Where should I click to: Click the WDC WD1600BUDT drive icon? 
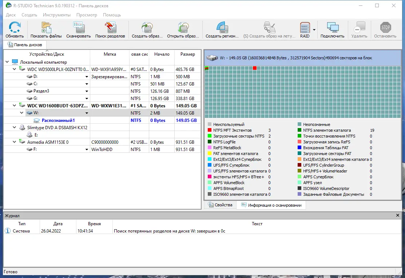22,106
